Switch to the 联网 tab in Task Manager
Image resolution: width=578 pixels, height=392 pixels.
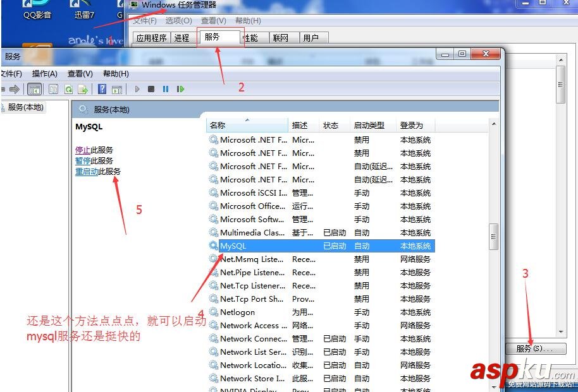pos(283,38)
